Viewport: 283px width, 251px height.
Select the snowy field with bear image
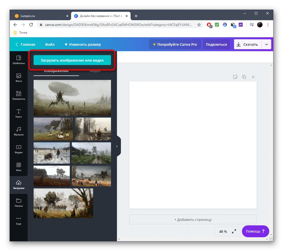[x=52, y=153]
